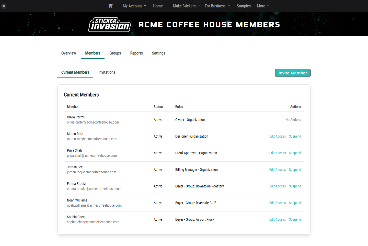Click the name Noah Williams
368x246 pixels.
click(x=77, y=200)
